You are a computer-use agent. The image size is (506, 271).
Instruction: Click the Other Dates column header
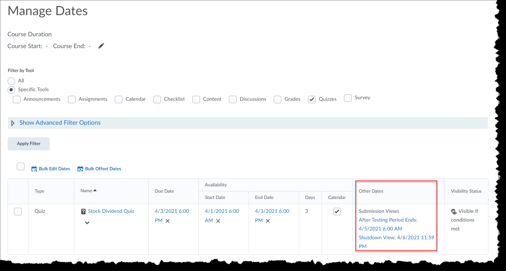pos(371,191)
